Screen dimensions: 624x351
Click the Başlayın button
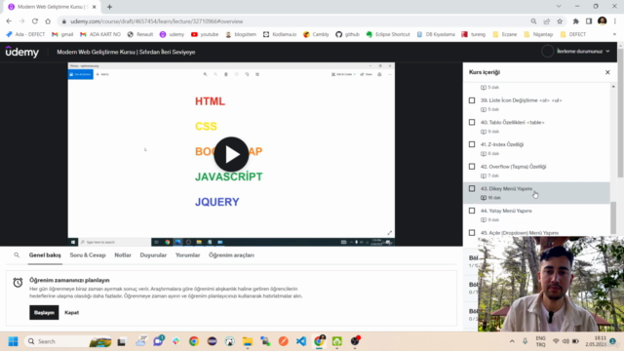pyautogui.click(x=44, y=312)
